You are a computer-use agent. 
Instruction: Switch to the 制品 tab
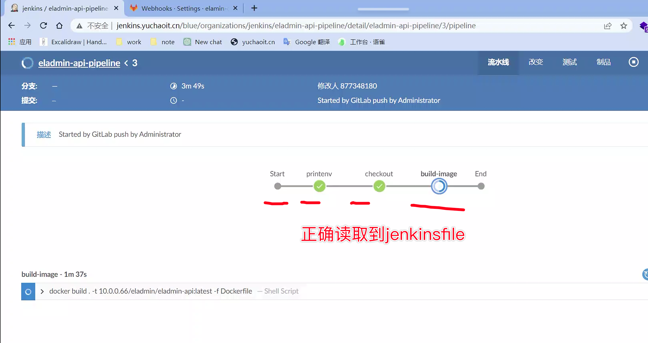[x=603, y=62]
